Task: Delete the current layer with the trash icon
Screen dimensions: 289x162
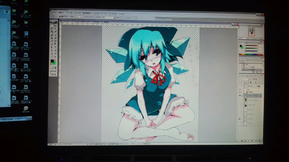Action: 259,141
